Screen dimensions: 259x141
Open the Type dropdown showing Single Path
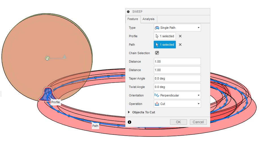[x=177, y=28]
